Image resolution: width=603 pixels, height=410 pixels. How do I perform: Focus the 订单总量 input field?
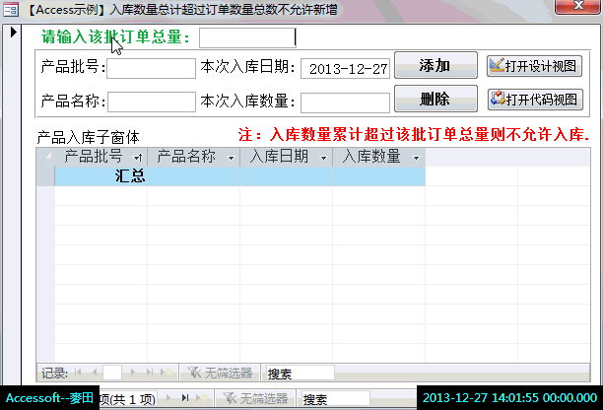(247, 37)
